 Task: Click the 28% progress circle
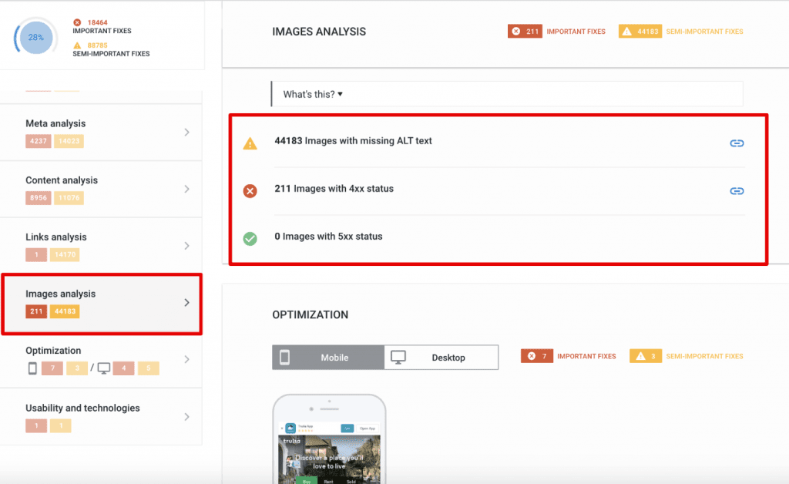(x=34, y=36)
